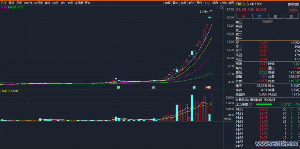Click the 多股 multi-stock button
The image size is (300, 149).
pyautogui.click(x=183, y=3)
